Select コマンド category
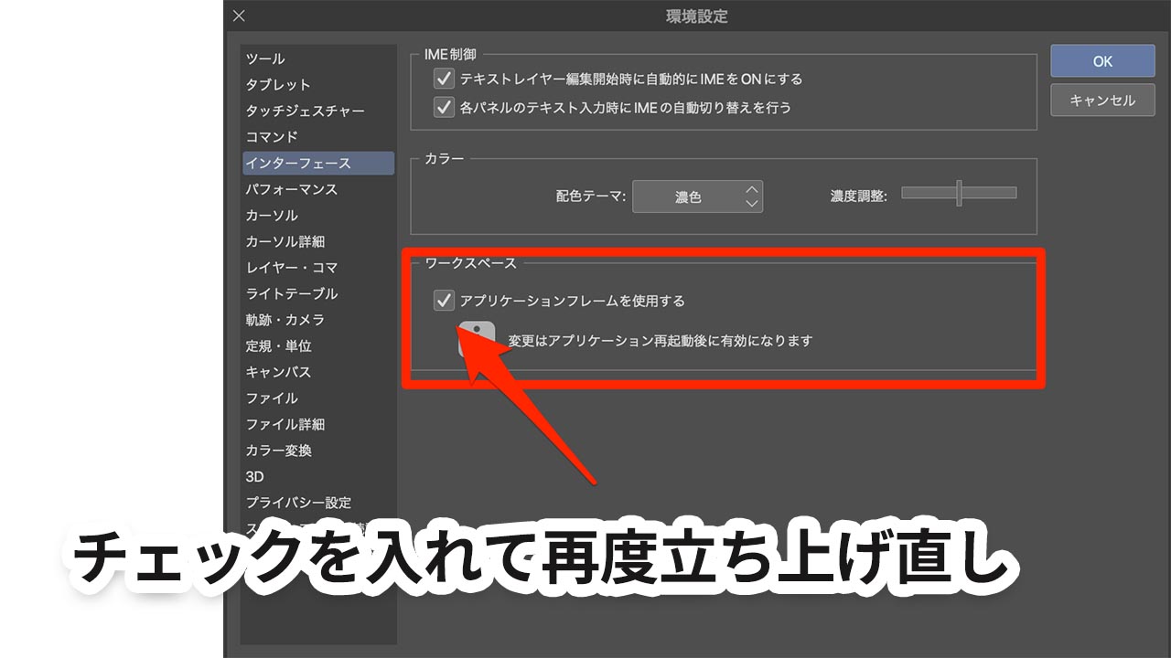This screenshot has height=658, width=1171. pyautogui.click(x=317, y=137)
